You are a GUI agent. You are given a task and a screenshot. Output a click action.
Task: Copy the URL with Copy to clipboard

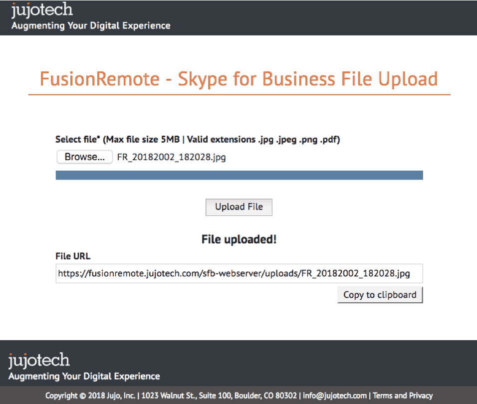pyautogui.click(x=380, y=295)
